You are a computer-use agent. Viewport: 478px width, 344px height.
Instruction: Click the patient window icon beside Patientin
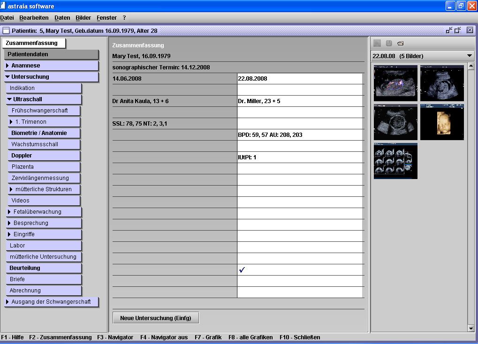coord(6,30)
